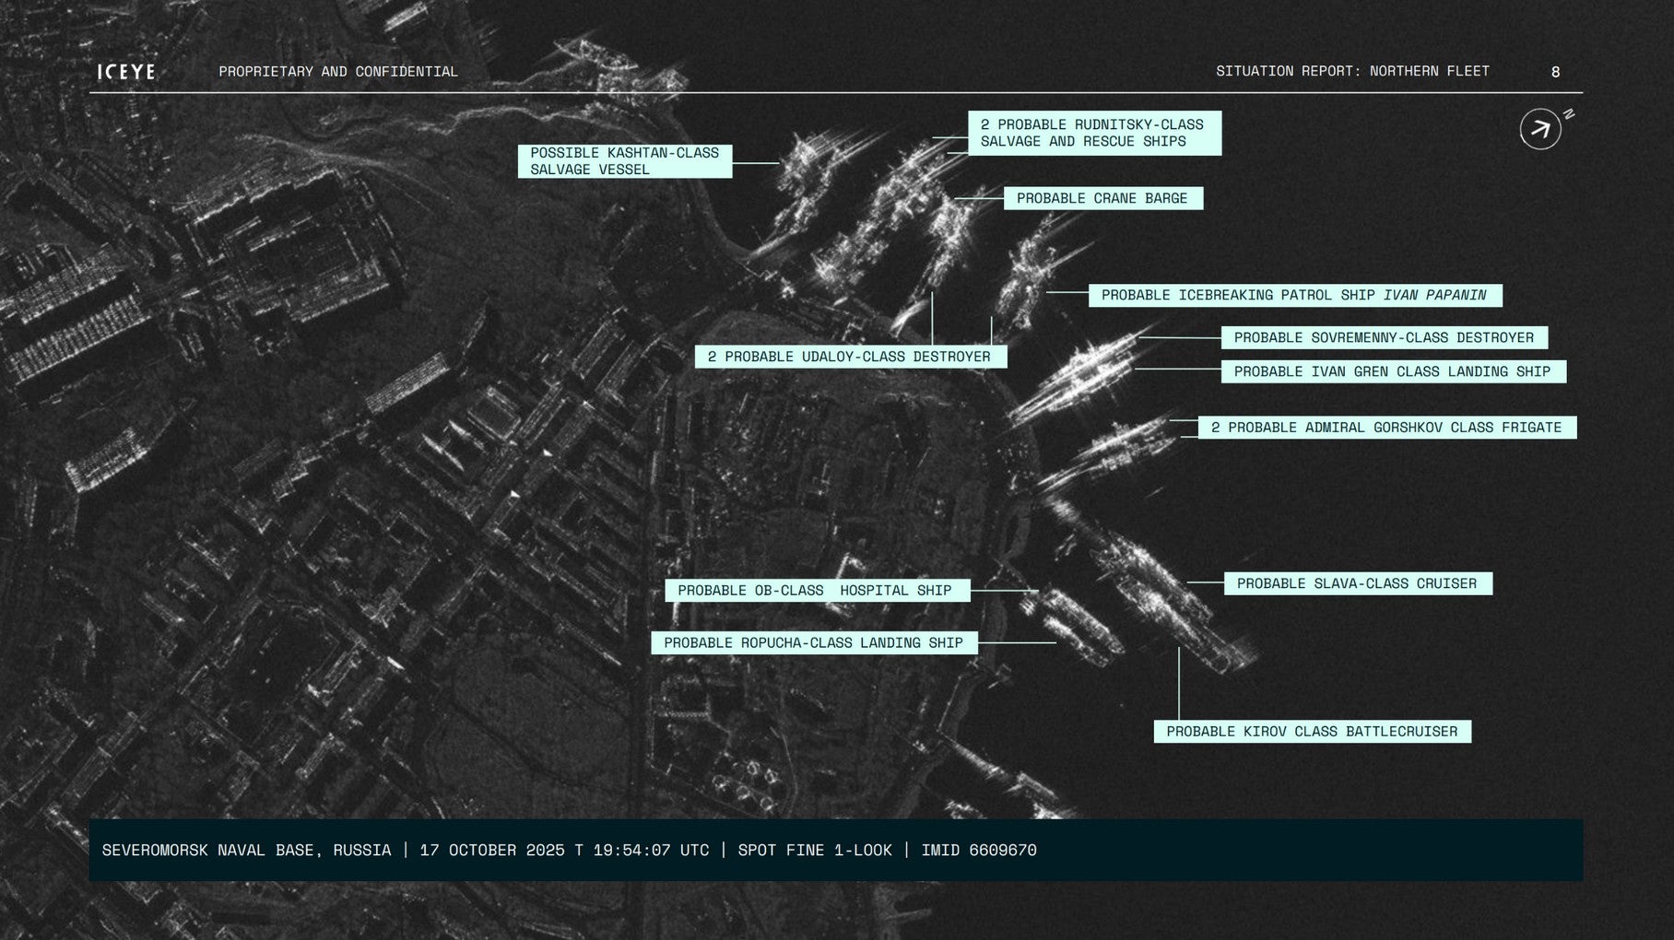Select the PROPRIETARY AND CONFIDENTIAL header text

point(338,70)
